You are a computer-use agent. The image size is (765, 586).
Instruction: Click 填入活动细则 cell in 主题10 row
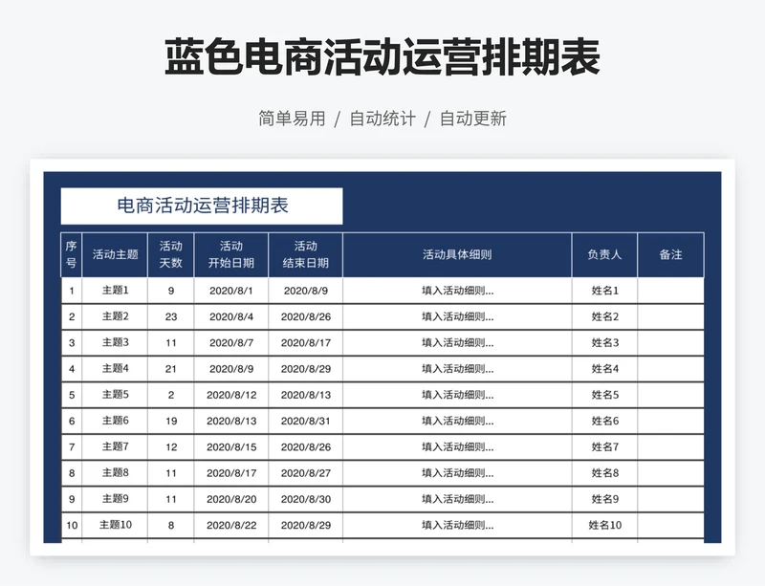tap(457, 526)
